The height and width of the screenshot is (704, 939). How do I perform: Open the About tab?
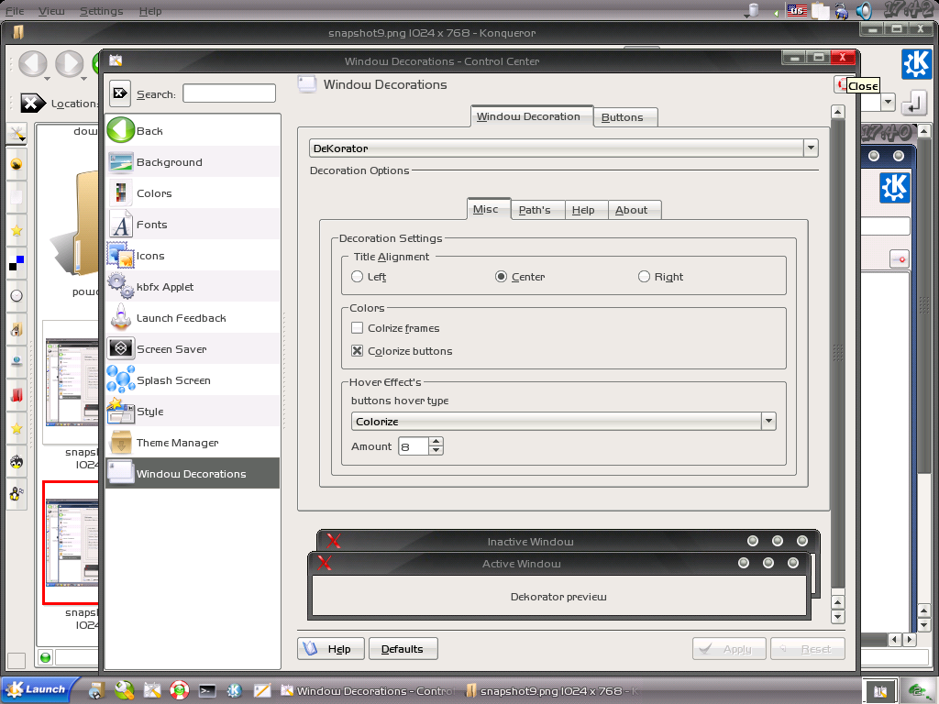pos(635,210)
